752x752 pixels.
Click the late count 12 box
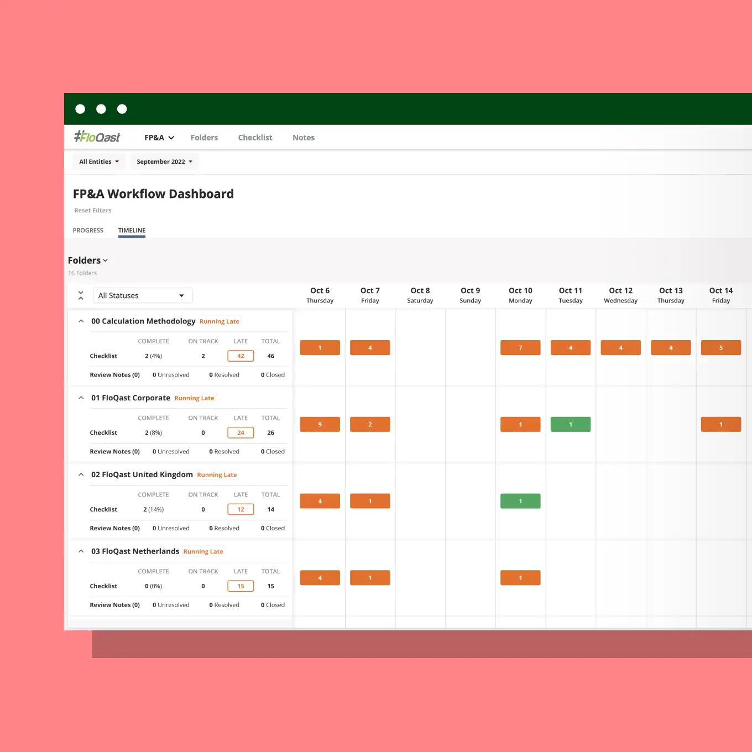click(241, 509)
